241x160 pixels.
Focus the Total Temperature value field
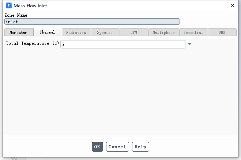123,44
